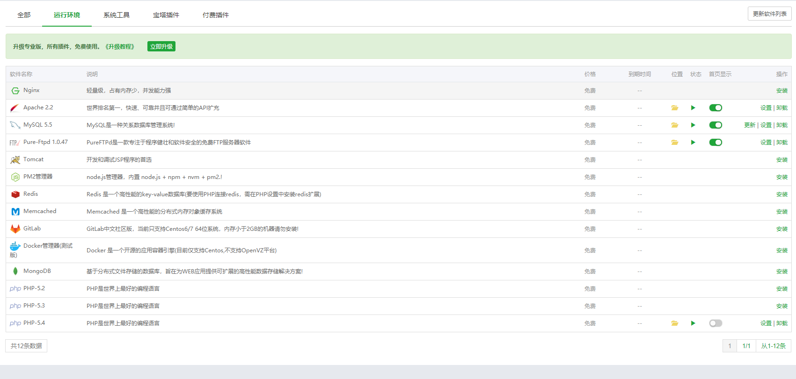Click the 软件名称 column header

click(x=21, y=74)
